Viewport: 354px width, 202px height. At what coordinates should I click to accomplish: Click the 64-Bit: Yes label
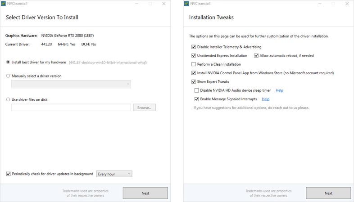67,44
